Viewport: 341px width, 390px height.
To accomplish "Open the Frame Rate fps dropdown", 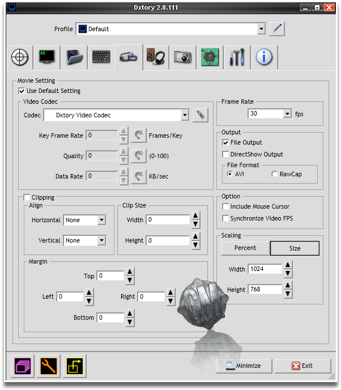I will tap(287, 114).
